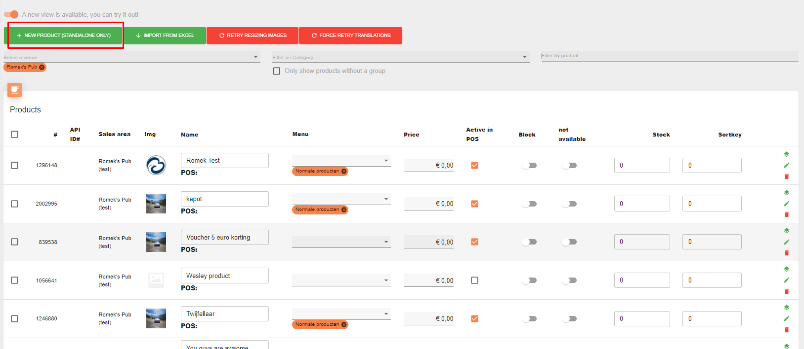Open the kapot product image
Viewport: 804px width, 349px height.
click(x=156, y=204)
